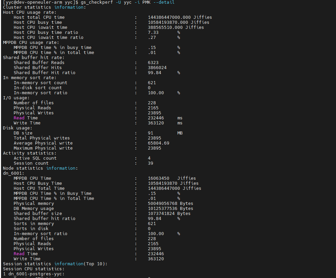Click the Physical memory 50049056768 Bytes value

[170, 204]
